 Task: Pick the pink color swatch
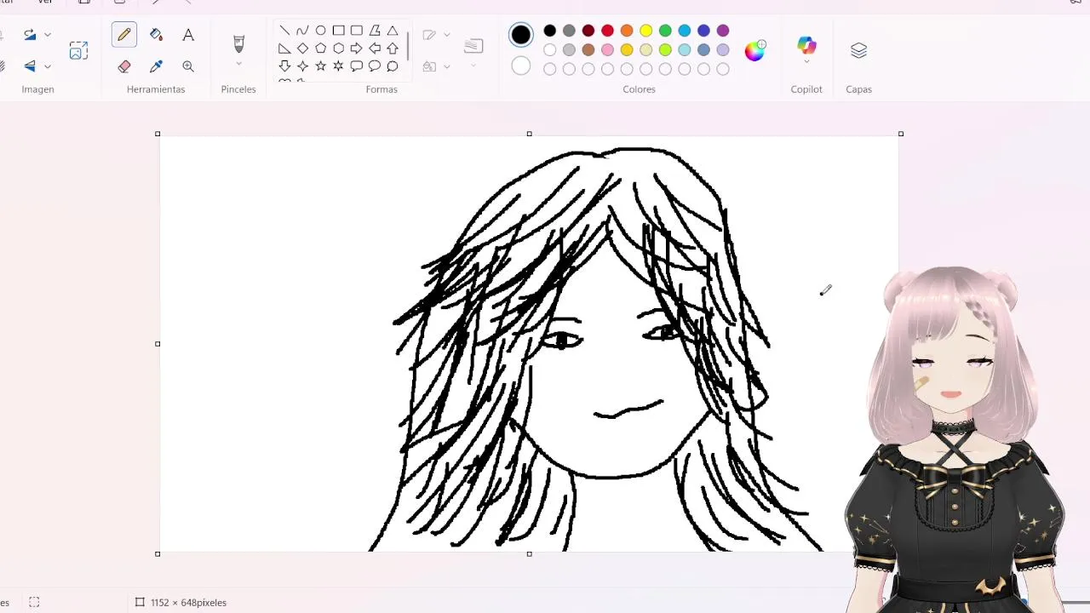pos(607,50)
